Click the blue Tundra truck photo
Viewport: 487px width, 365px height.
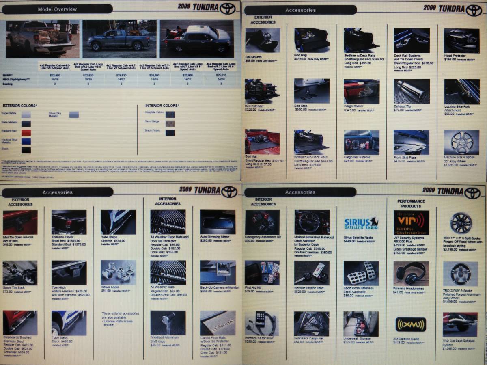point(119,39)
